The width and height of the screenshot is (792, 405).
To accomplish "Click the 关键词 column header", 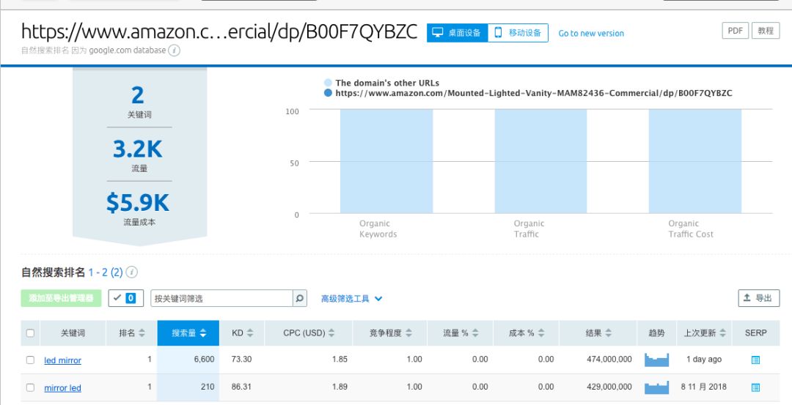I will [73, 333].
